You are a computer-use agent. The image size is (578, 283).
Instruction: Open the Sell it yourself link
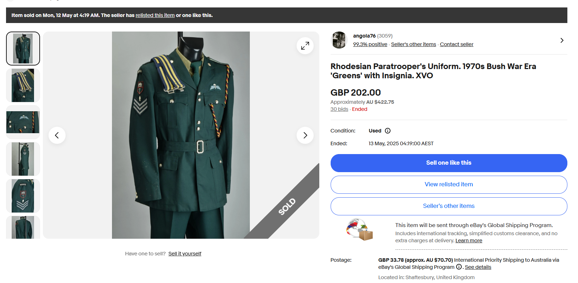coord(185,254)
